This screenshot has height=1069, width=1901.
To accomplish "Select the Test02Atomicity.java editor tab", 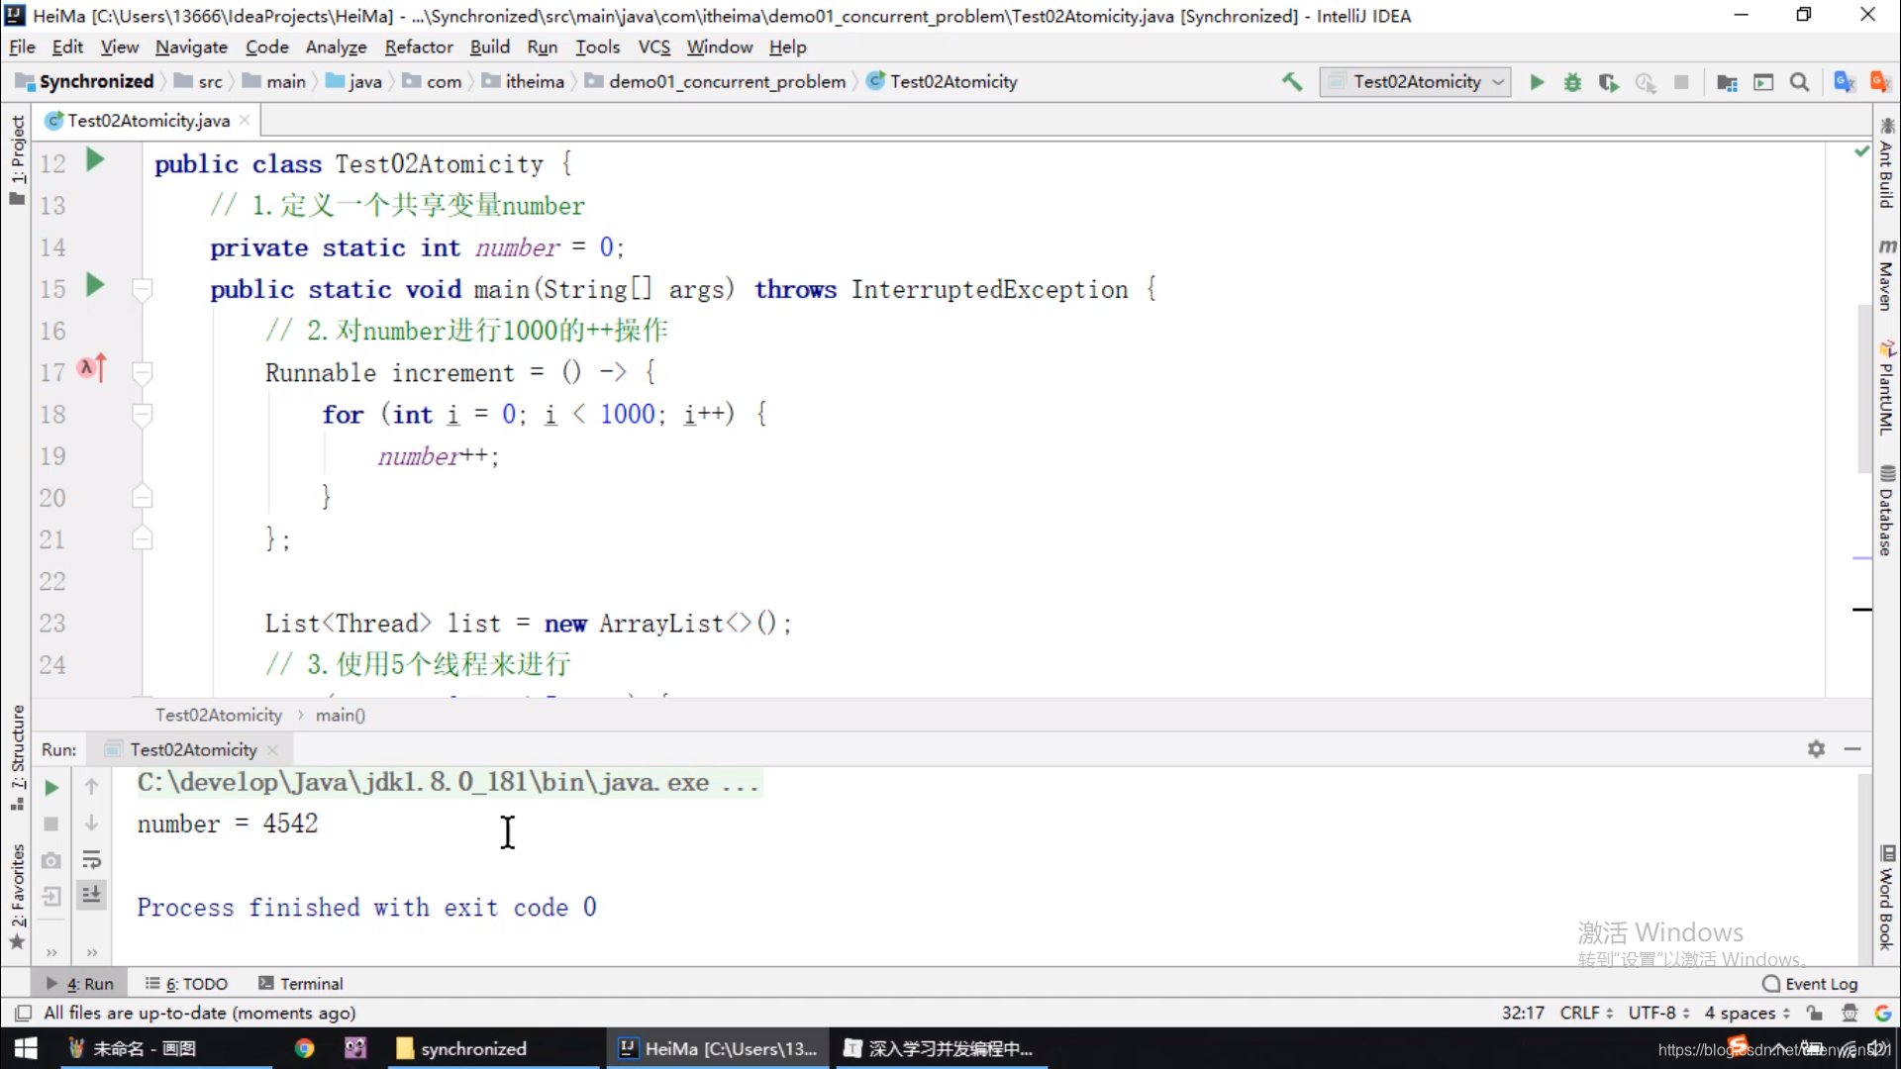I will tap(149, 120).
